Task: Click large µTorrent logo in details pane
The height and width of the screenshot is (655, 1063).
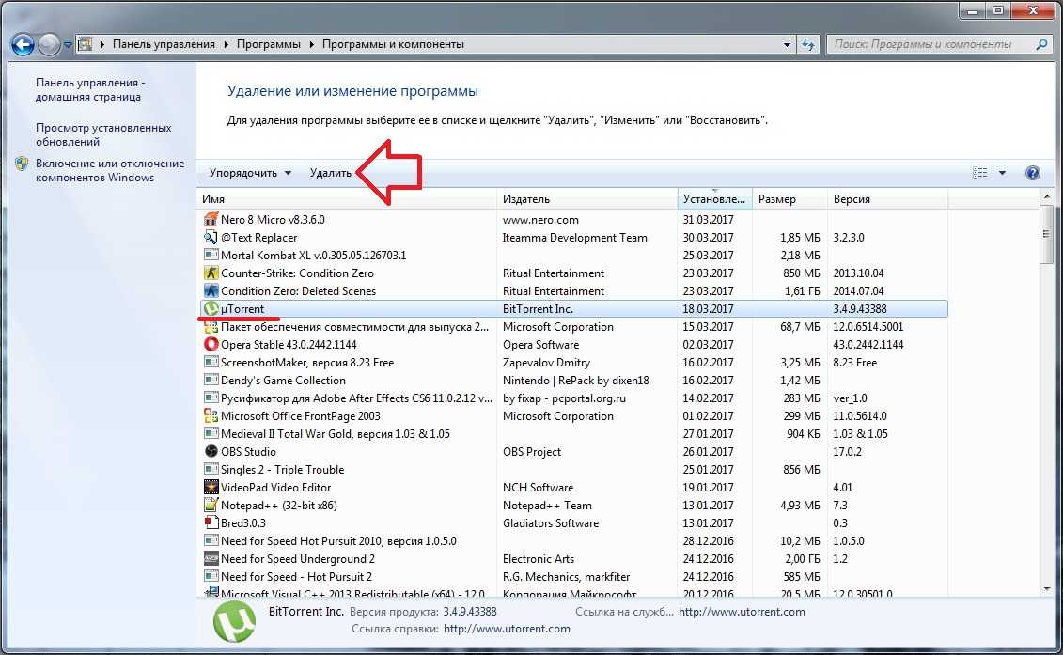Action: point(235,621)
